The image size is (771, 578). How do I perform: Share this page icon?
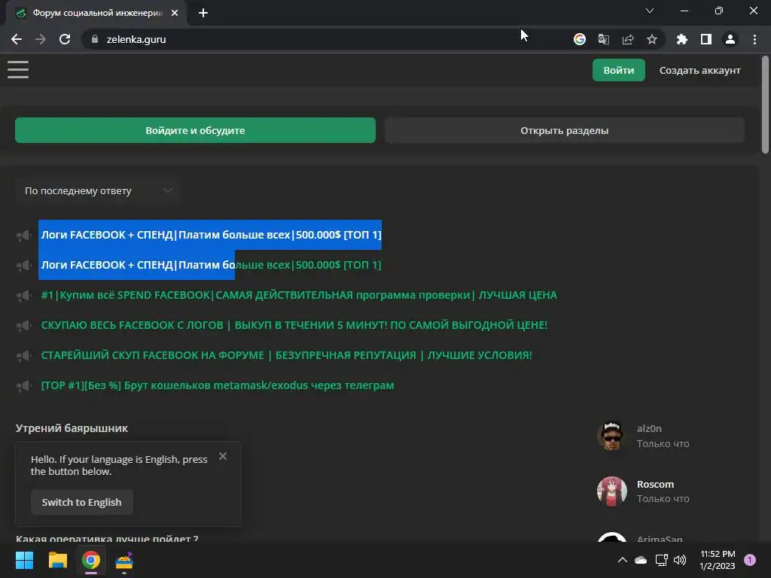tap(628, 39)
